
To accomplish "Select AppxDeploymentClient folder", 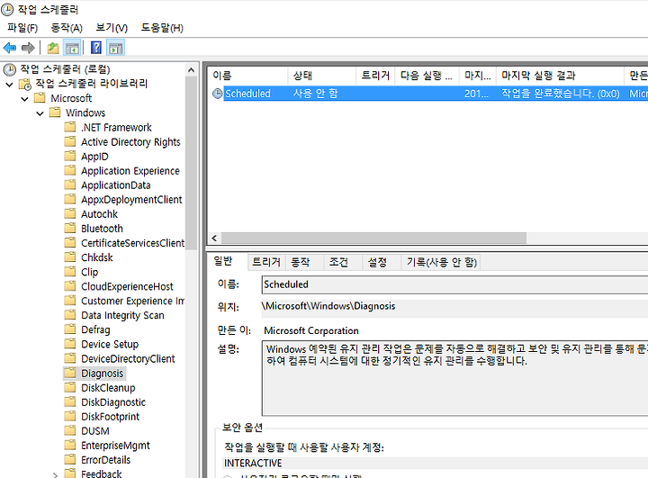I will pyautogui.click(x=131, y=200).
